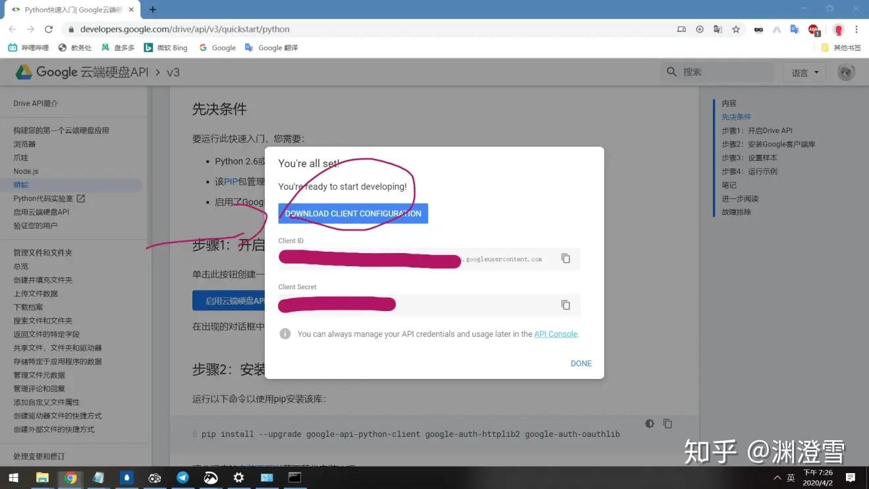The width and height of the screenshot is (869, 489).
Task: Open the ABP ad blocker extension
Action: click(x=814, y=29)
